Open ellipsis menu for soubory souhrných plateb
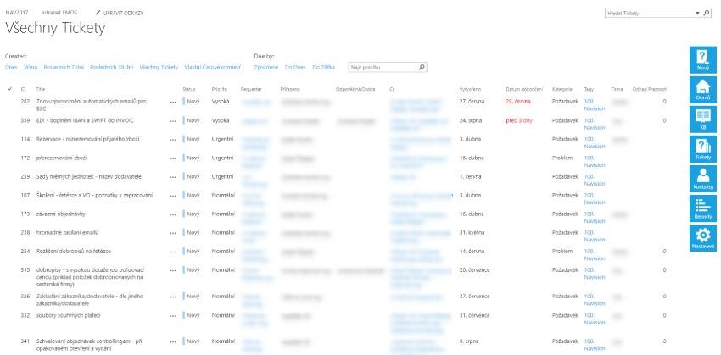The height and width of the screenshot is (355, 721). tap(173, 316)
